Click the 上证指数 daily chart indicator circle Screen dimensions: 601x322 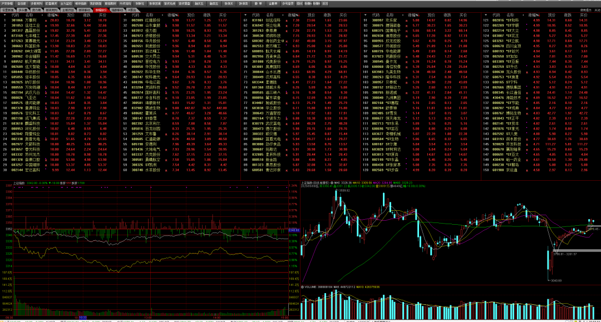tap(332, 182)
